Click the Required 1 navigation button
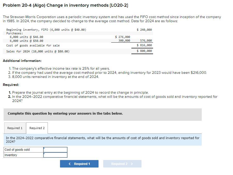The height and width of the screenshot is (175, 233). [79, 164]
